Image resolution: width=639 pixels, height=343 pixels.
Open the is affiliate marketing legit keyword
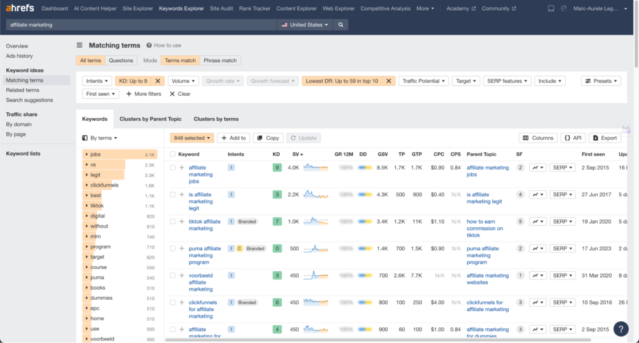[x=200, y=201]
